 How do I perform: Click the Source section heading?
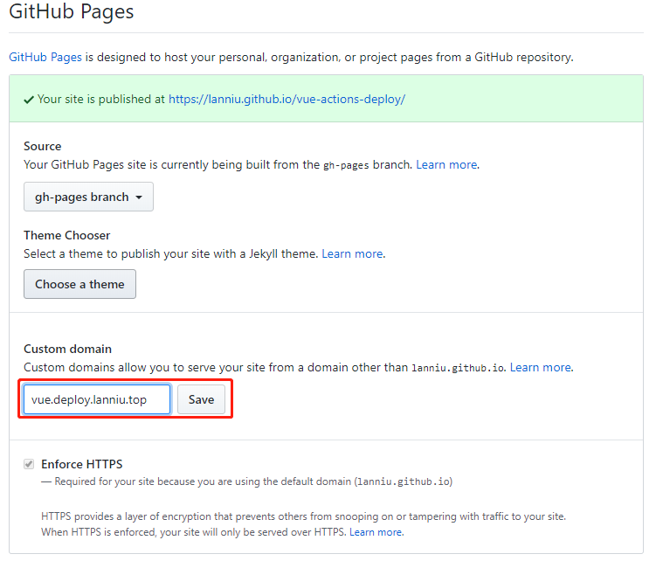(43, 146)
